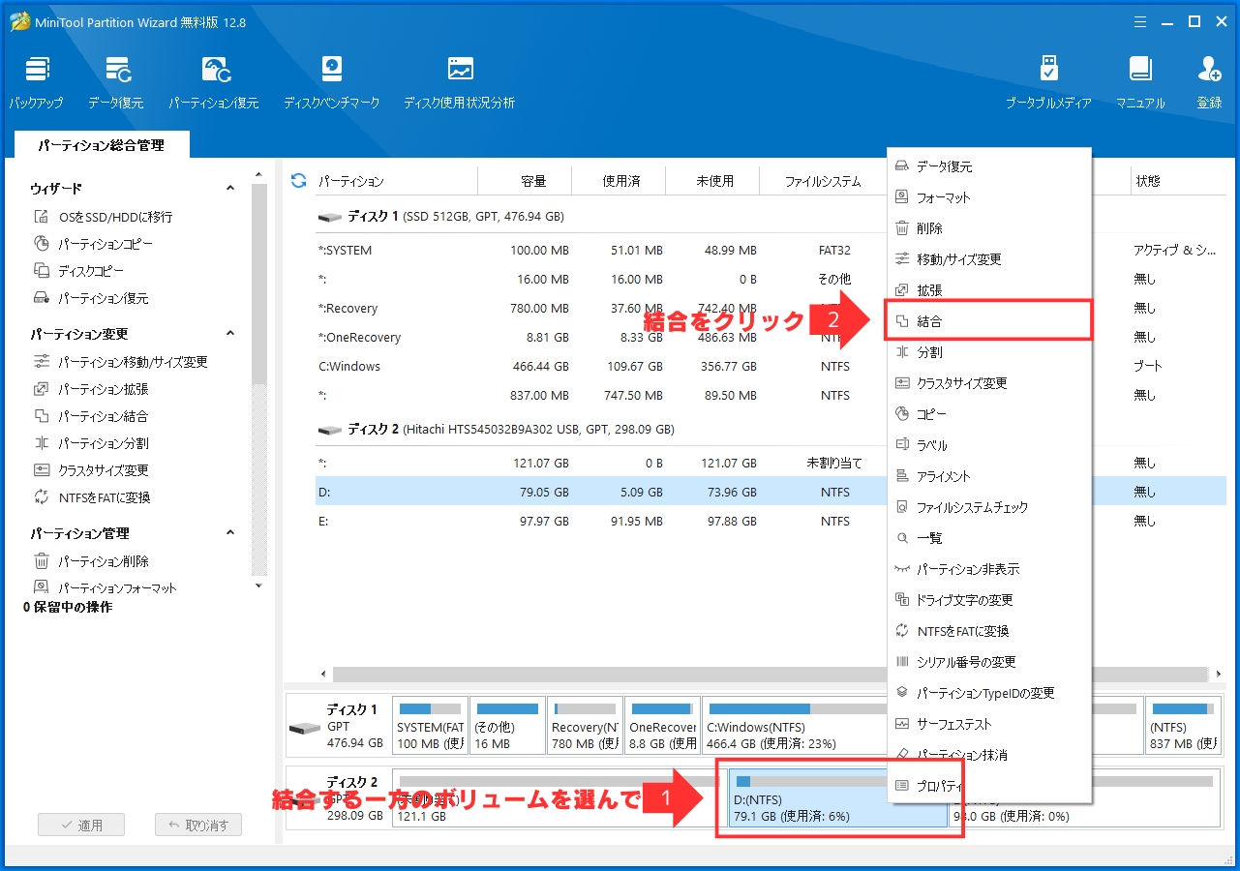Choose パーティションフォーマット in the sidebar

tap(105, 587)
